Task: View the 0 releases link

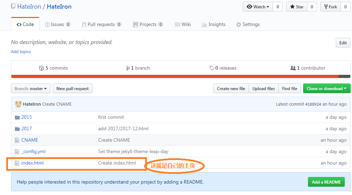Action: (223, 68)
